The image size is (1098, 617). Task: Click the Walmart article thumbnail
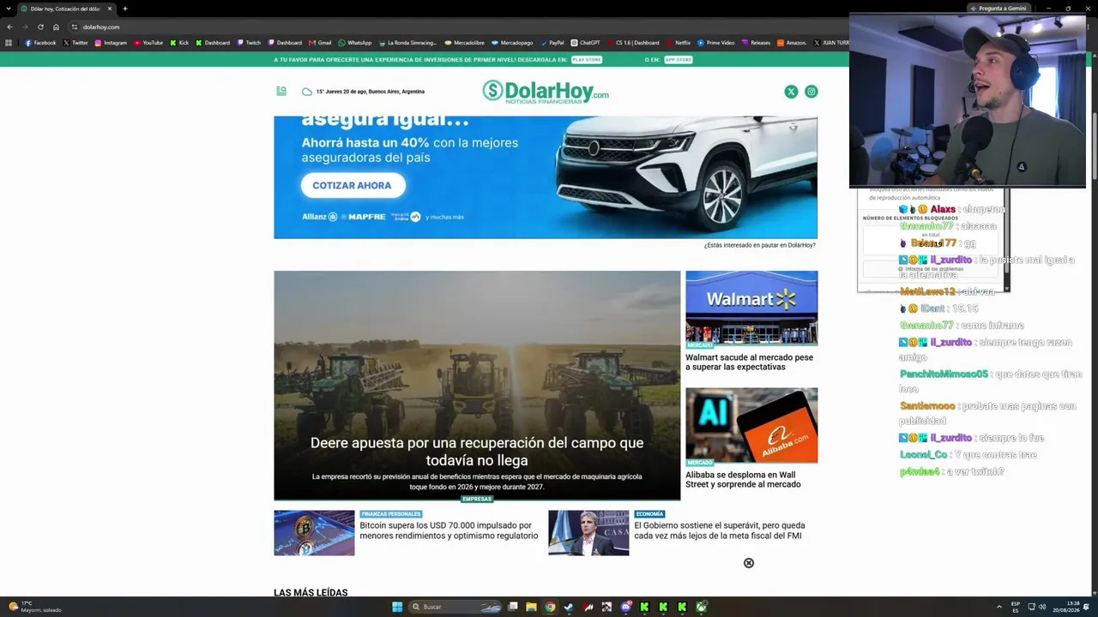[x=751, y=308]
